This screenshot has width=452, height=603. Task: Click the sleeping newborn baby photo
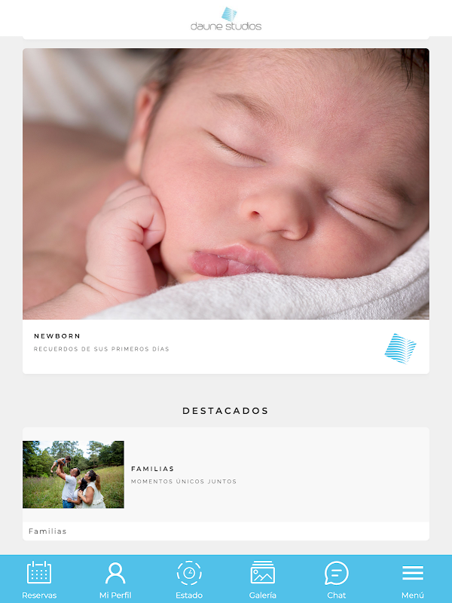[x=226, y=184]
